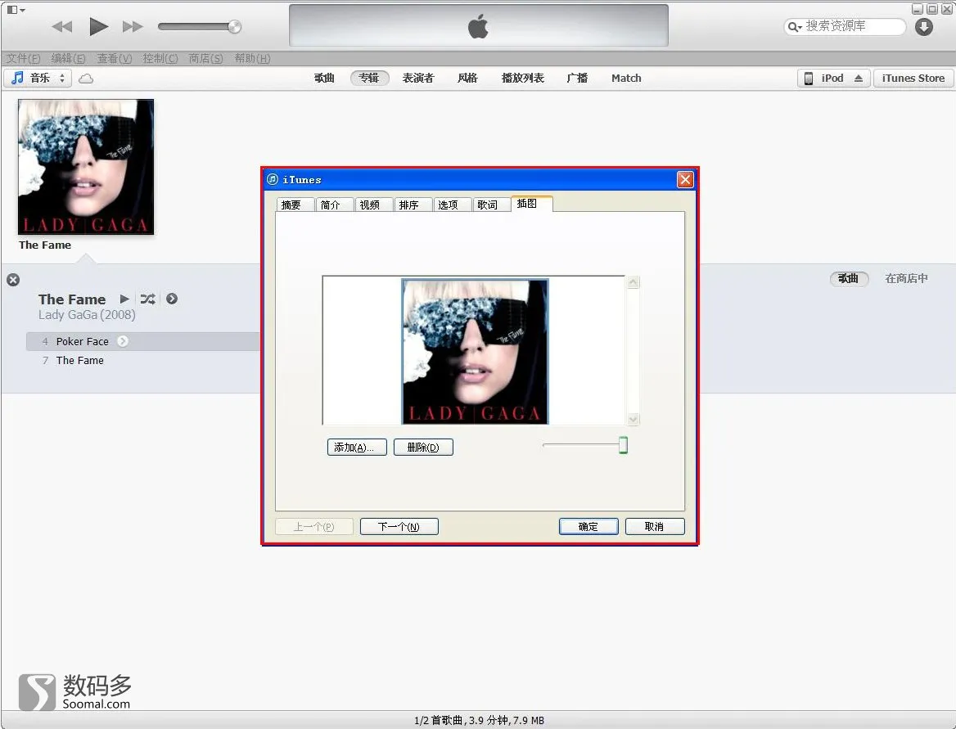Click the rewind previous track button
956x729 pixels.
click(62, 26)
